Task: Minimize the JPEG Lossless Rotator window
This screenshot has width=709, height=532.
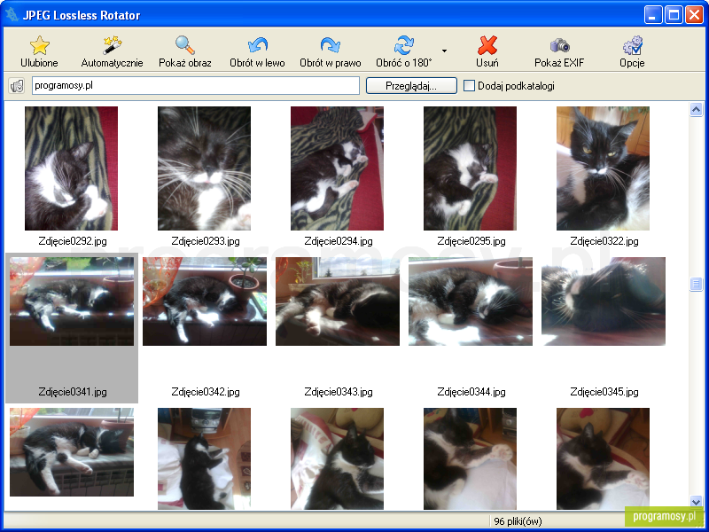Action: point(652,15)
